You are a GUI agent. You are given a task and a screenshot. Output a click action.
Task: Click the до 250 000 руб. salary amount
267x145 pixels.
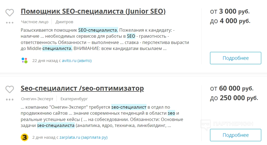(234, 98)
